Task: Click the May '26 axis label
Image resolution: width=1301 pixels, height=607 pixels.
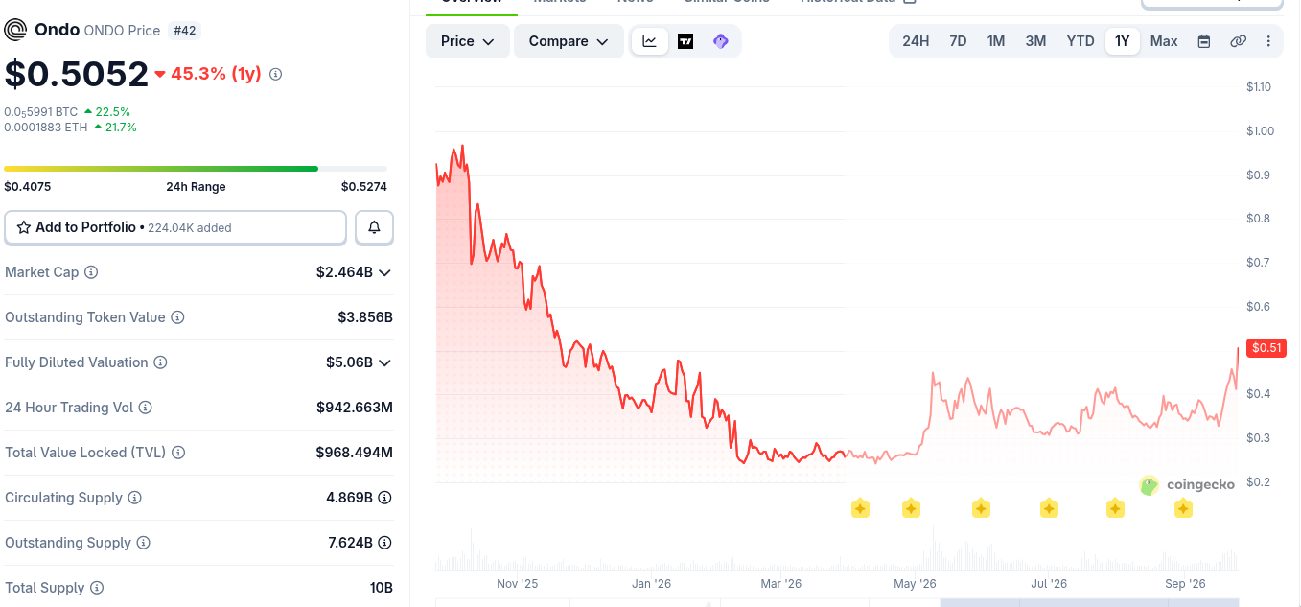Action: pyautogui.click(x=915, y=584)
